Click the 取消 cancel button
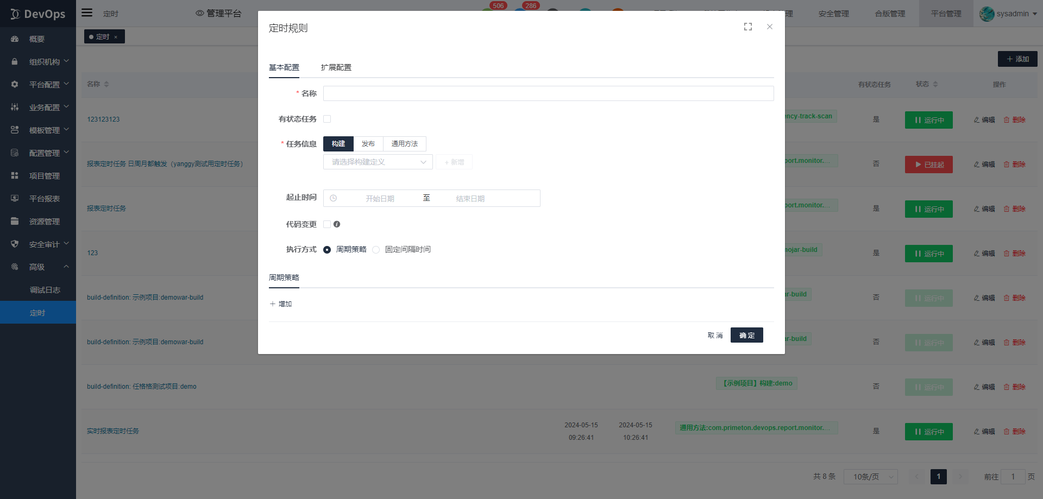The image size is (1043, 499). coord(715,335)
